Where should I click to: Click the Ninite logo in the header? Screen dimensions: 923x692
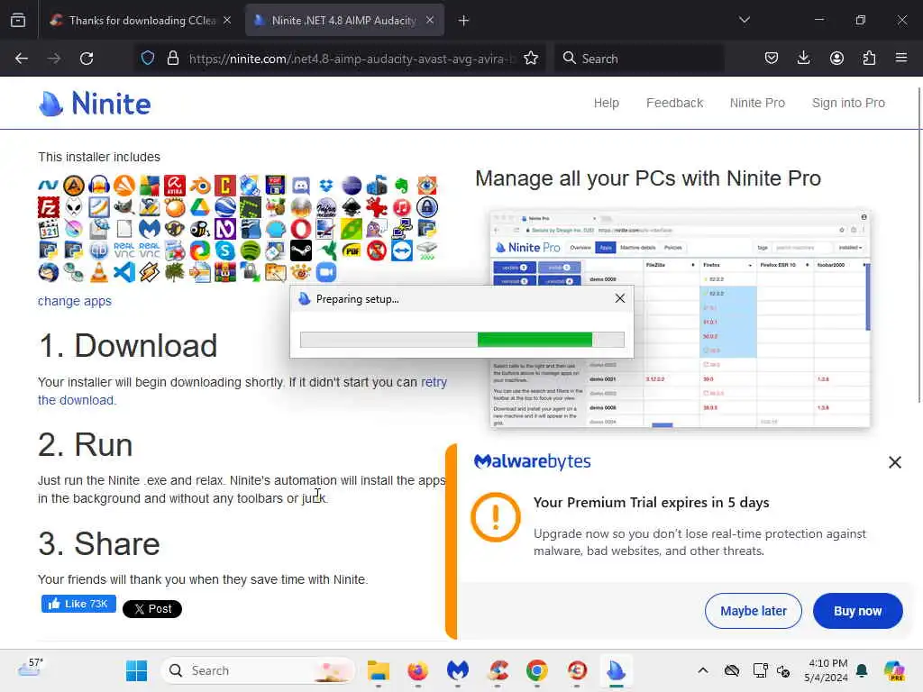(x=95, y=104)
